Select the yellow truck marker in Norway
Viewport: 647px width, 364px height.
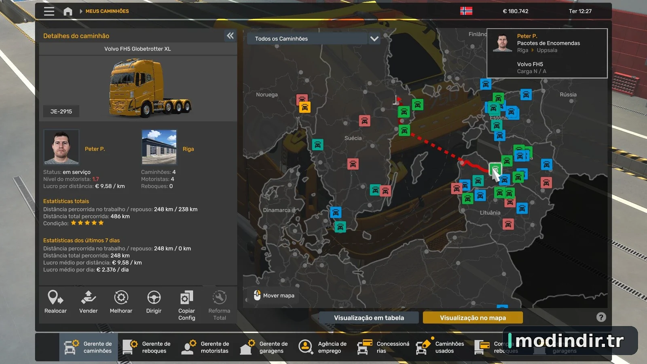[x=304, y=108]
